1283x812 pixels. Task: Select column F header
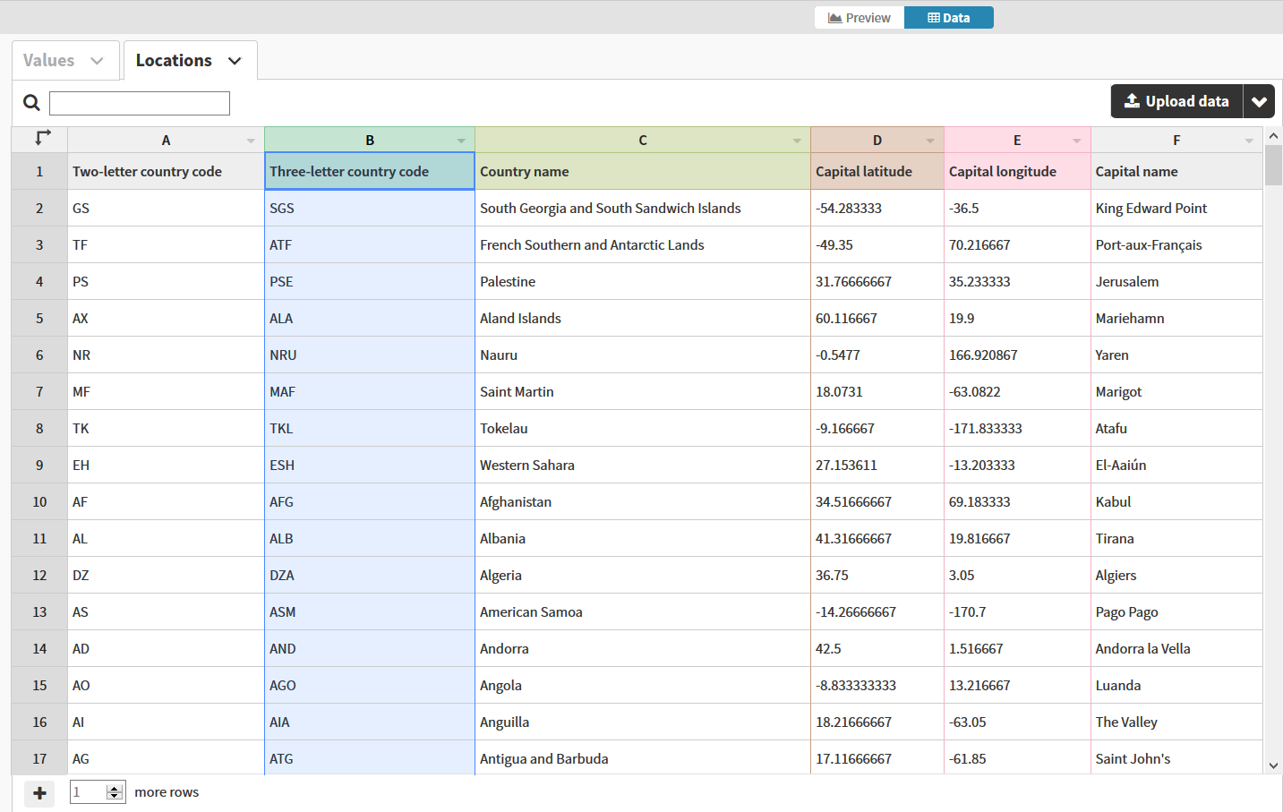[1176, 141]
